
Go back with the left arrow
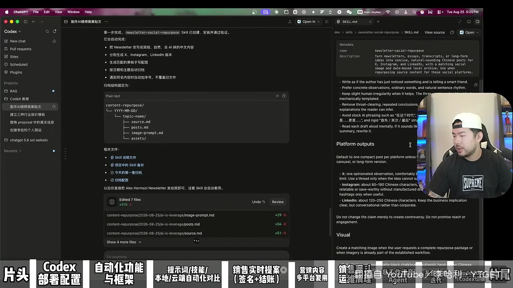[x=34, y=22]
